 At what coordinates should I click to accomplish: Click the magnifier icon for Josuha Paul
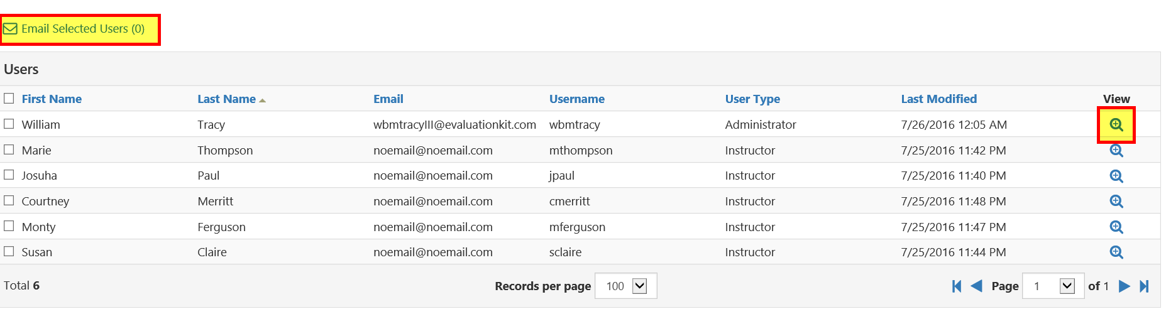coord(1116,176)
